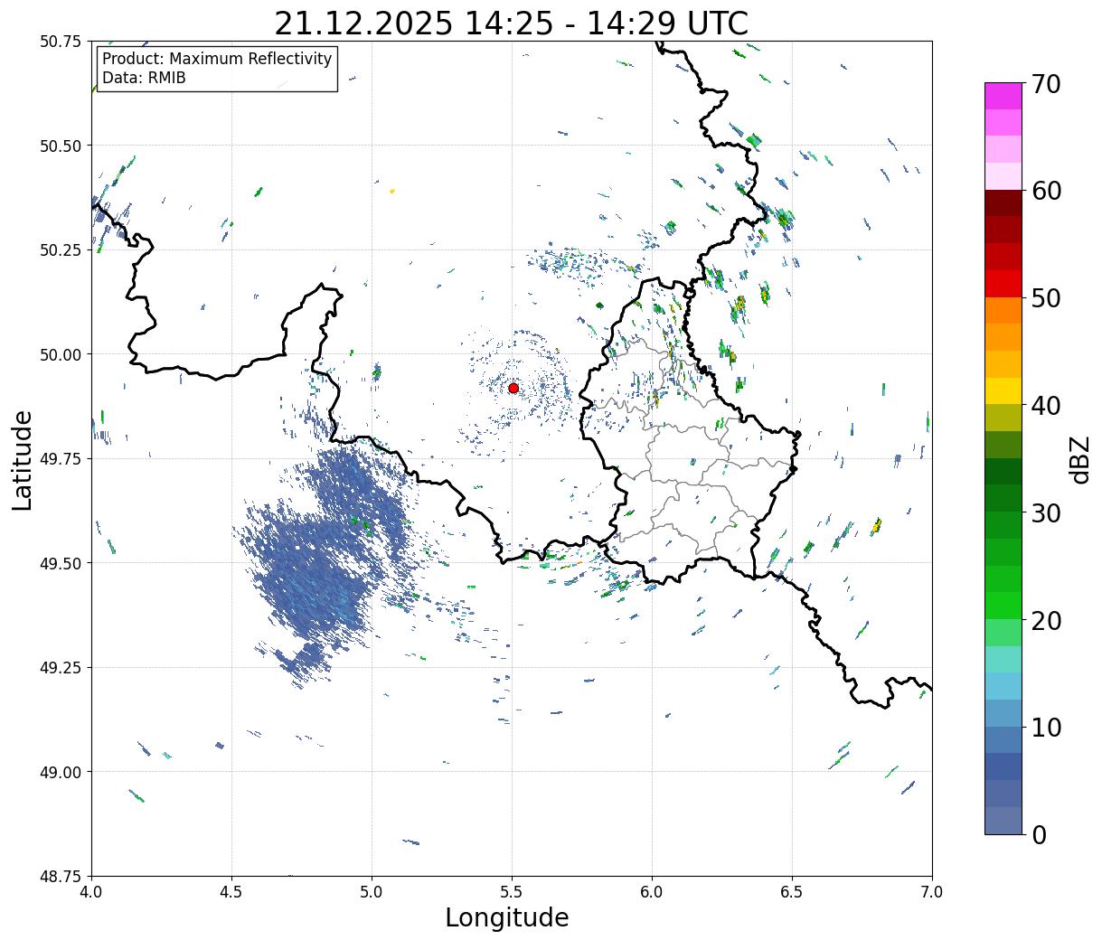Click the 20 tick on colorbar

coord(1045,620)
